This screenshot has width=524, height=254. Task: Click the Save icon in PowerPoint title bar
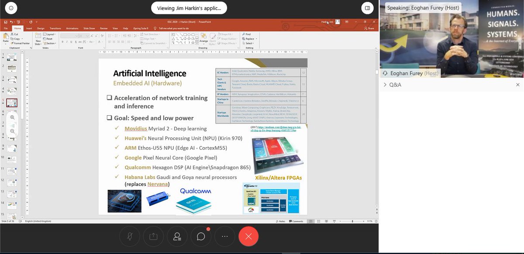tap(5, 22)
